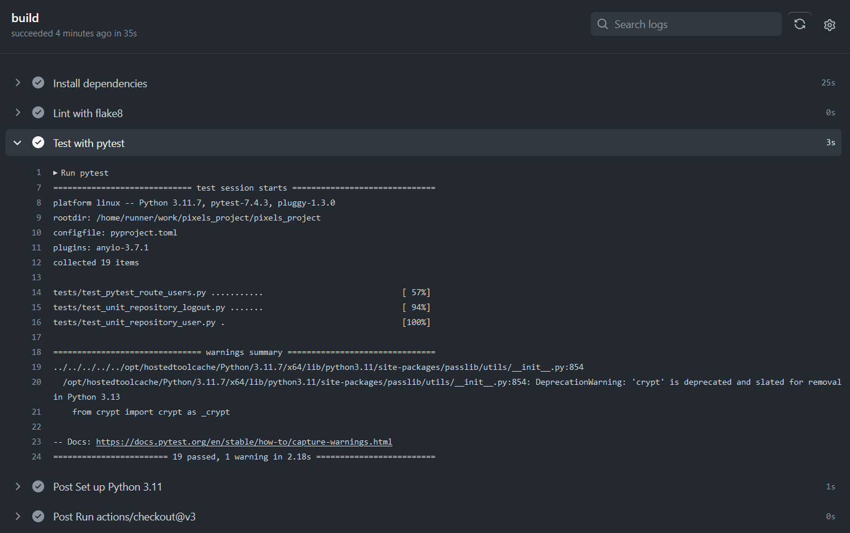Click the magnifier icon in search box

point(603,24)
